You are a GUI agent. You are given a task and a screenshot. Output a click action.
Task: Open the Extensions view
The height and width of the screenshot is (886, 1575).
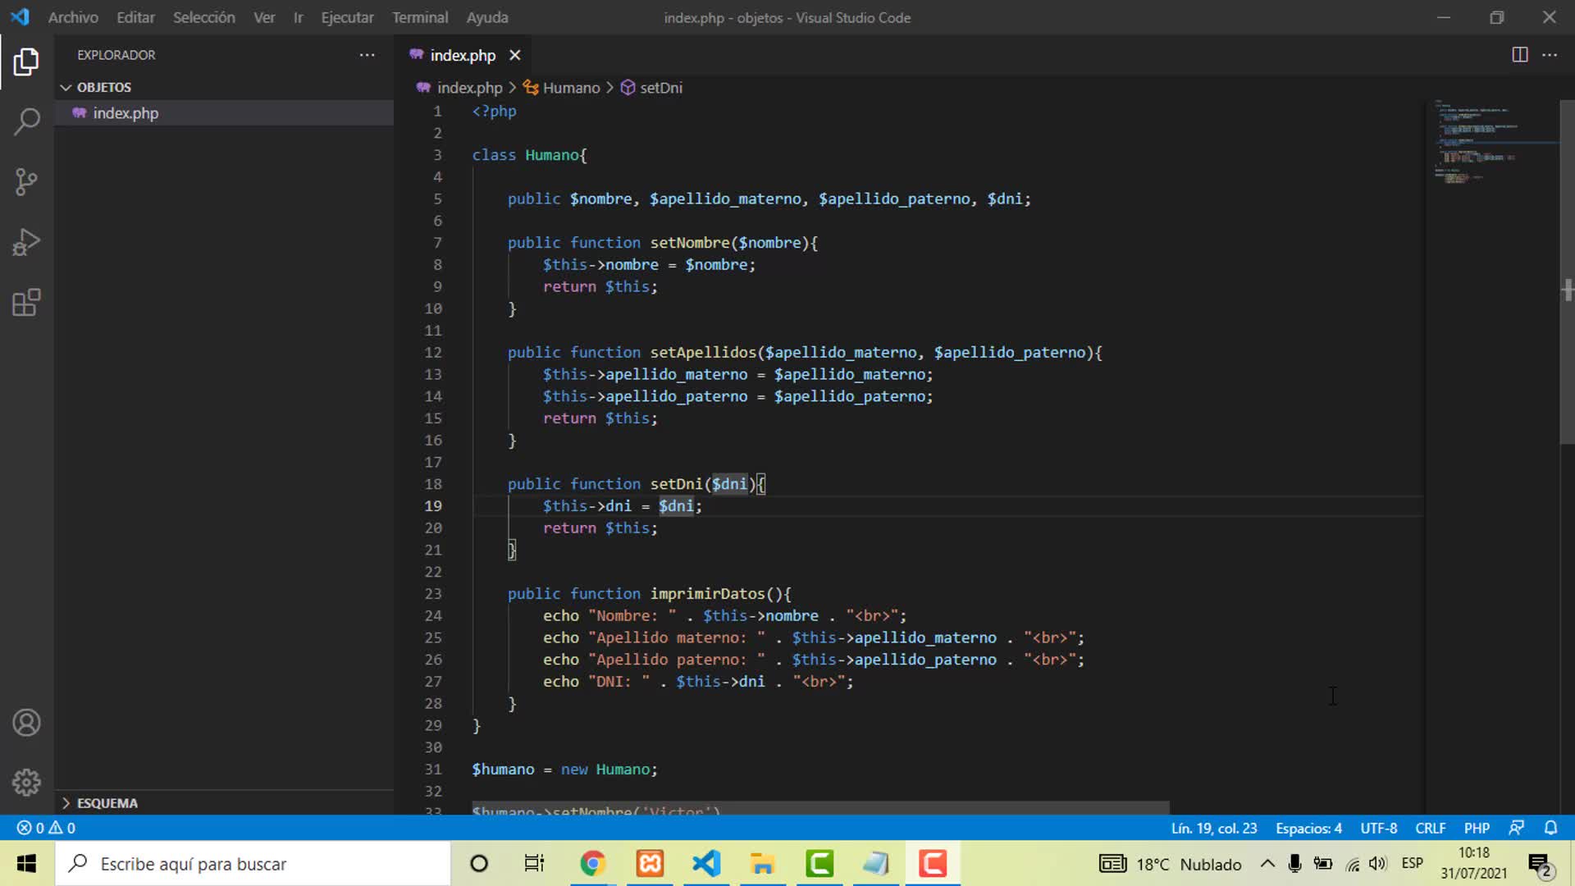click(x=26, y=303)
